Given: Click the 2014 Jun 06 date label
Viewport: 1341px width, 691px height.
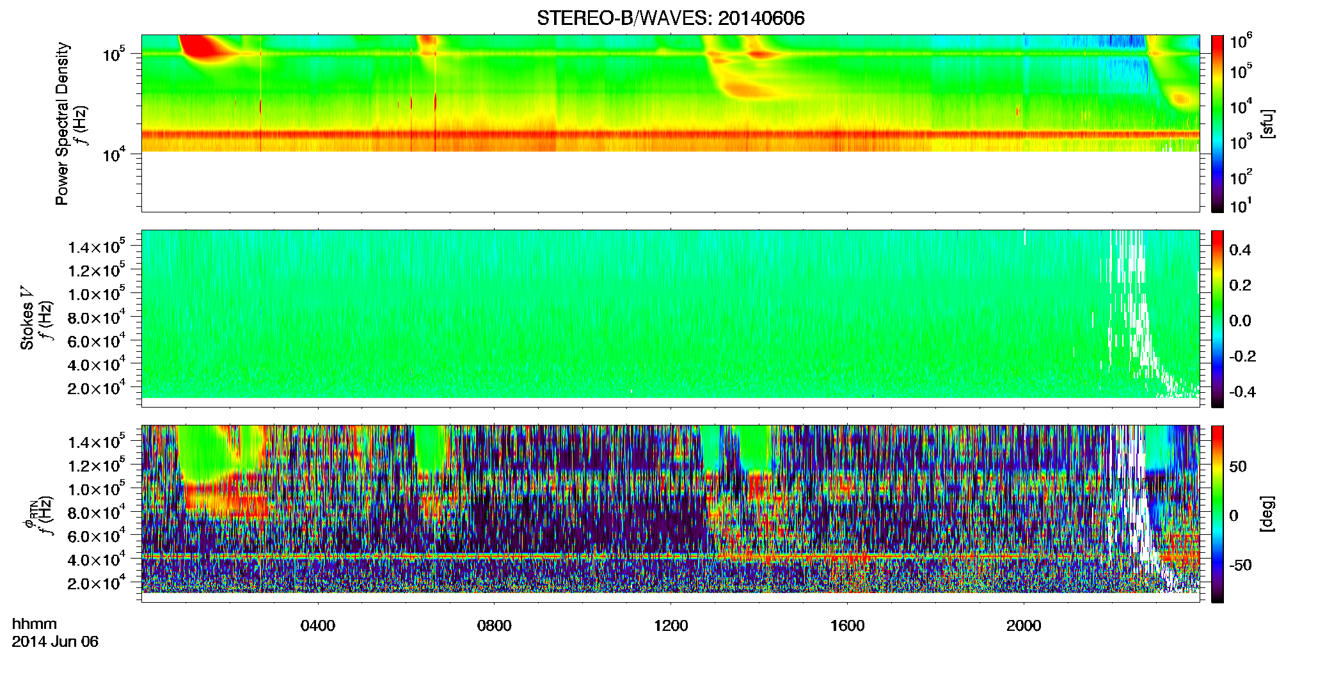Looking at the screenshot, I should coord(55,642).
